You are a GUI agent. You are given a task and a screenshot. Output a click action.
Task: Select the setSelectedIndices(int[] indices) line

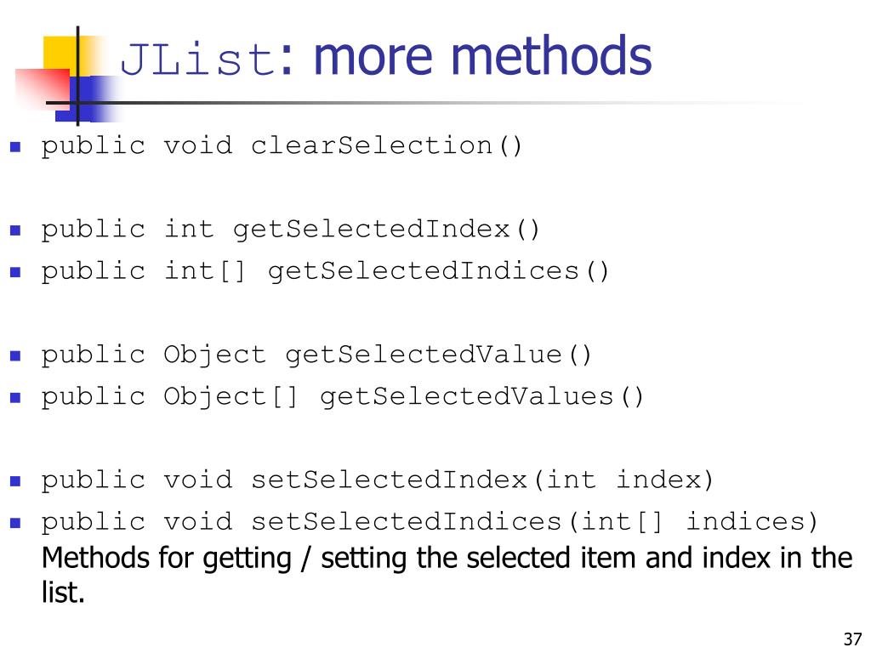click(430, 523)
